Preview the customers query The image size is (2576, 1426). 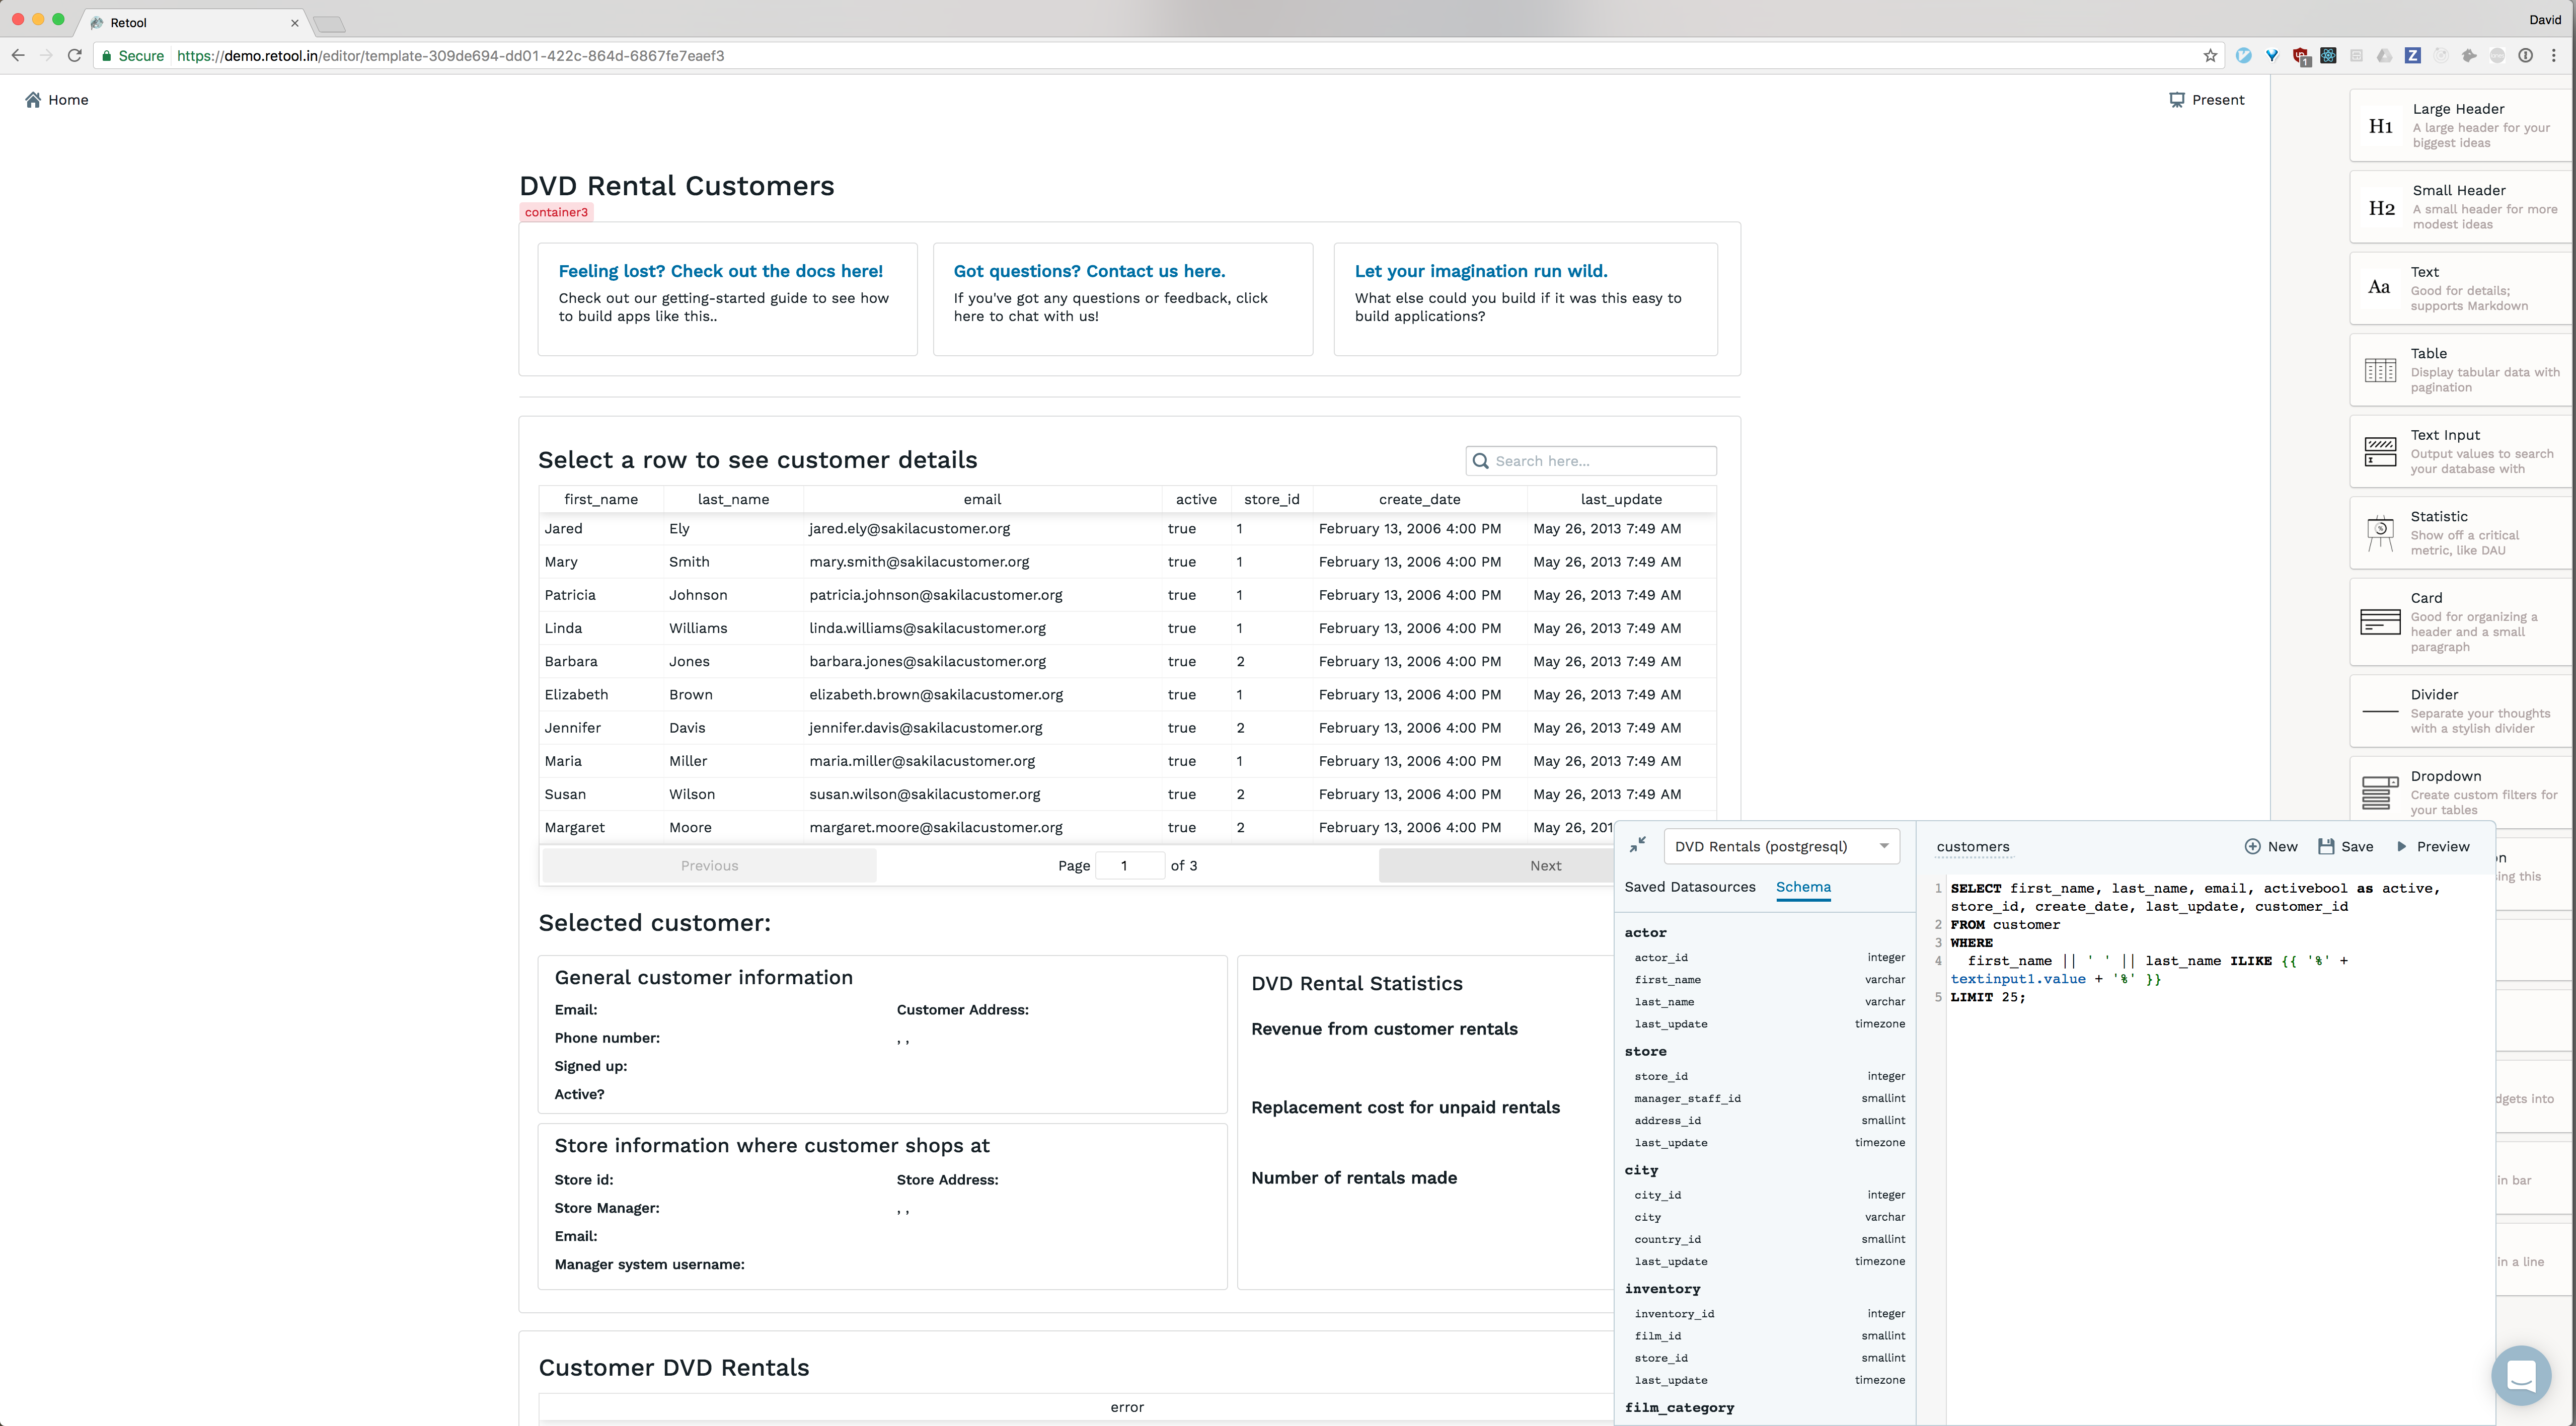click(2432, 846)
